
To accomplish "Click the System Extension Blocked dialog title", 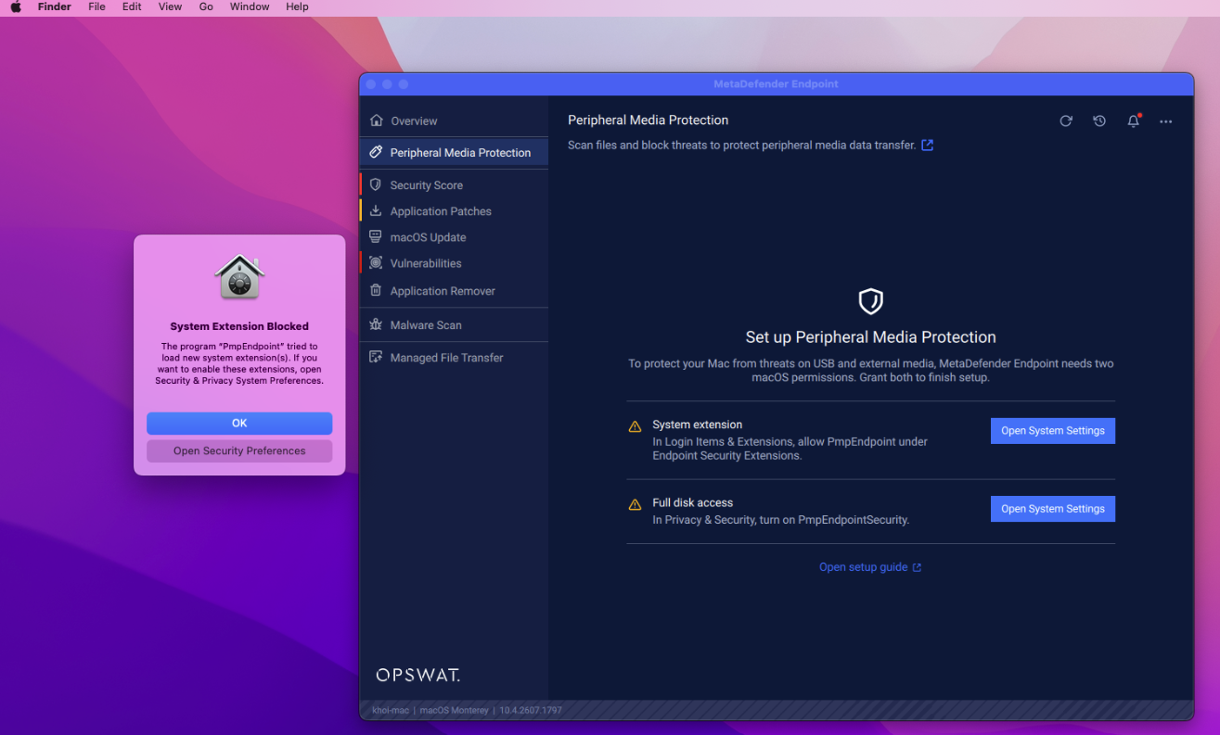I will click(x=239, y=326).
